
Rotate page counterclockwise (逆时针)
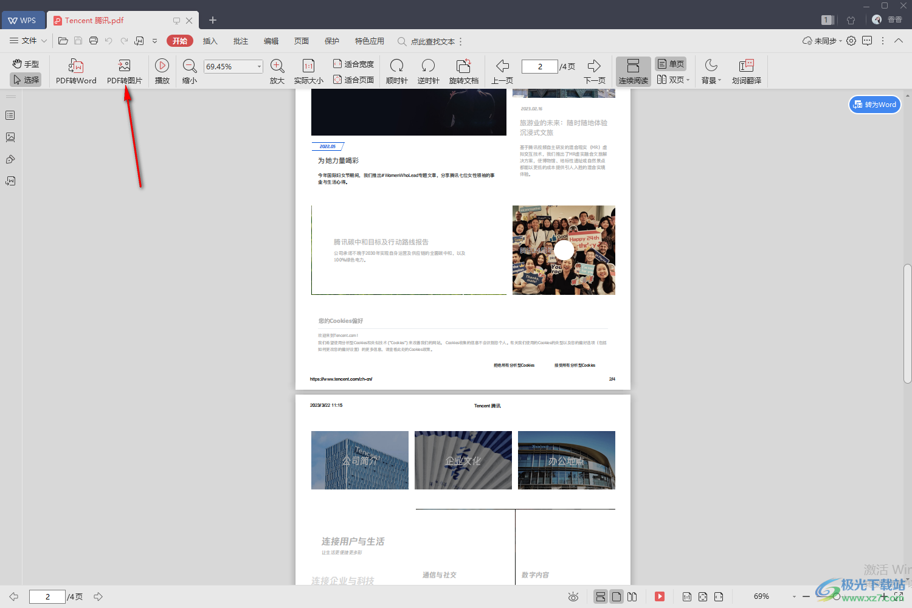tap(428, 72)
